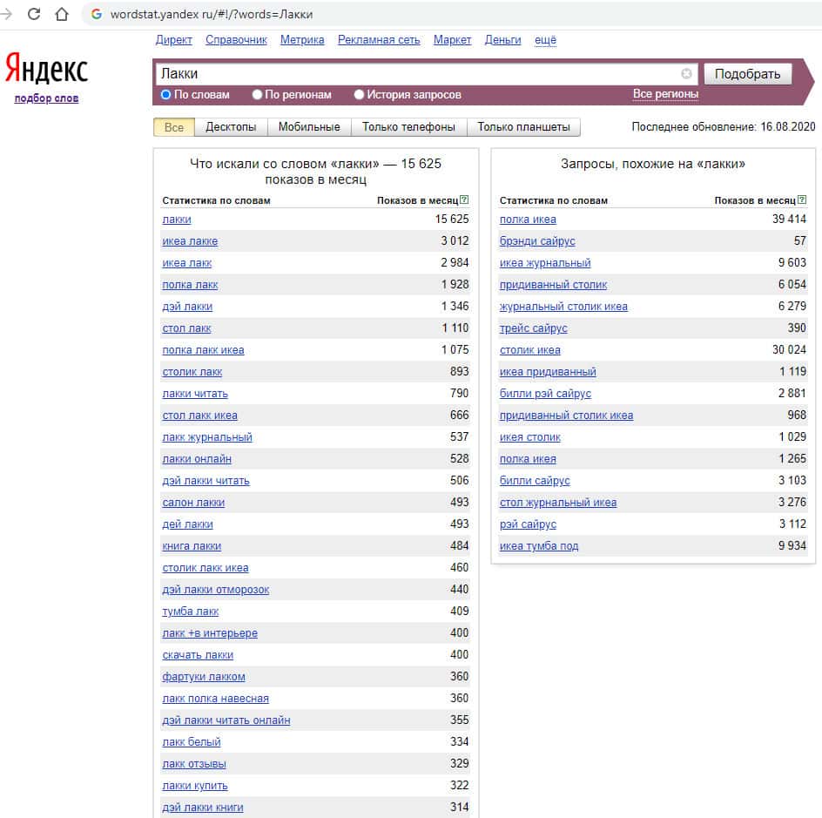Open the трейс сайрус similar query
The width and height of the screenshot is (822, 818).
click(533, 328)
